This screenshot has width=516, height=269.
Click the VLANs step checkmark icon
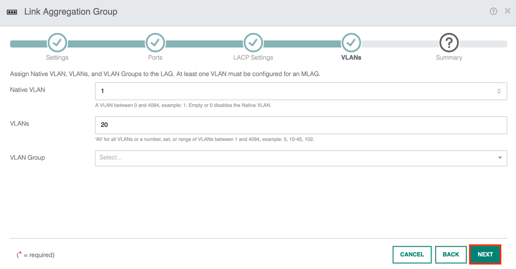pos(351,42)
